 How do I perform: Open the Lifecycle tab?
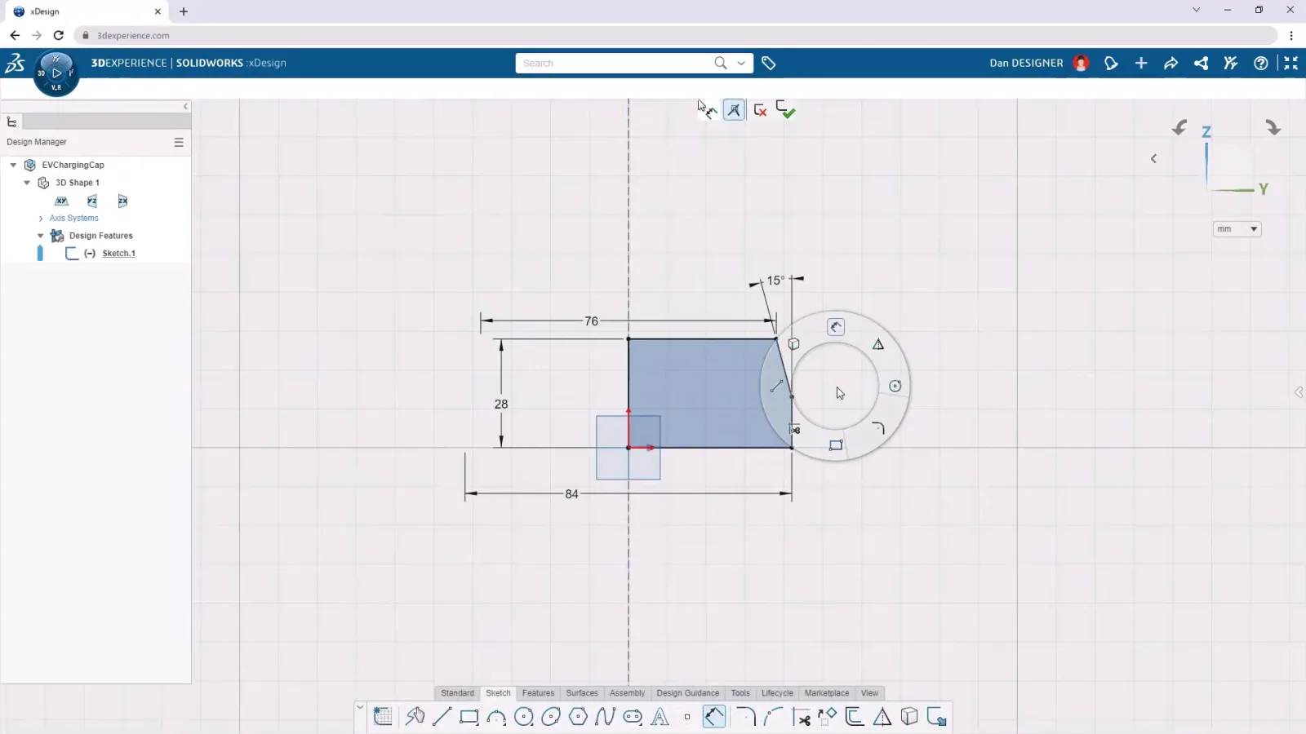777,693
